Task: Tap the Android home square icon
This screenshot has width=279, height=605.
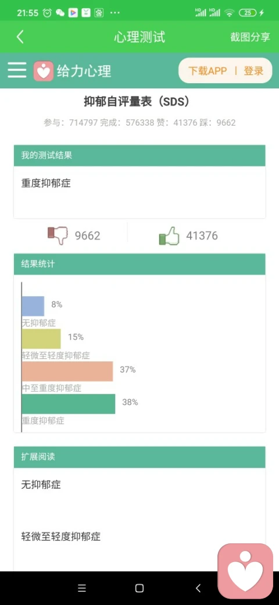Action: [139, 588]
